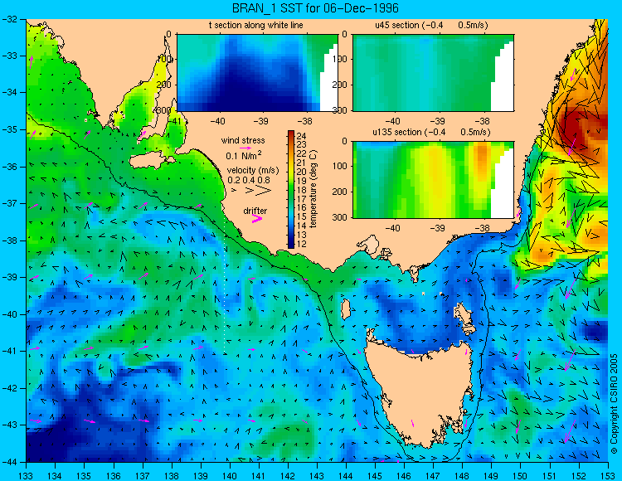Click the colorbar tick label 24
This screenshot has width=622, height=481.
coord(301,136)
